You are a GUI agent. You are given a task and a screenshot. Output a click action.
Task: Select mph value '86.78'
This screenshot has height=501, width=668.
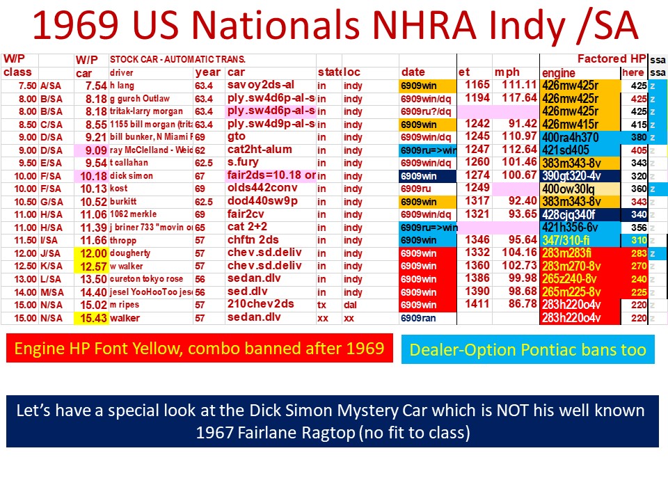click(x=523, y=304)
